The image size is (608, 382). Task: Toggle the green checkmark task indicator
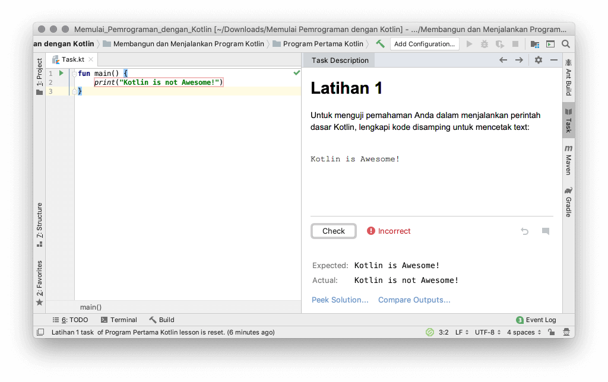click(295, 72)
